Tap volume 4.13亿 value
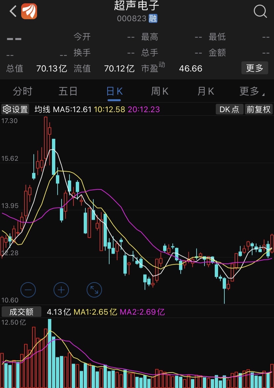Viewport: 274px width, 388px height. tap(59, 312)
